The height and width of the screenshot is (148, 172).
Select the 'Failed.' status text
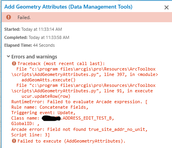24,18
